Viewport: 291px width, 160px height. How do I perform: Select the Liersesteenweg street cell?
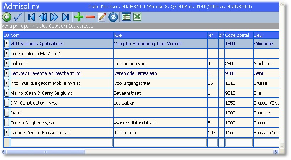[x=160, y=64]
